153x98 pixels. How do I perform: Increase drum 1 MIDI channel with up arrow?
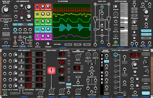coord(44,53)
